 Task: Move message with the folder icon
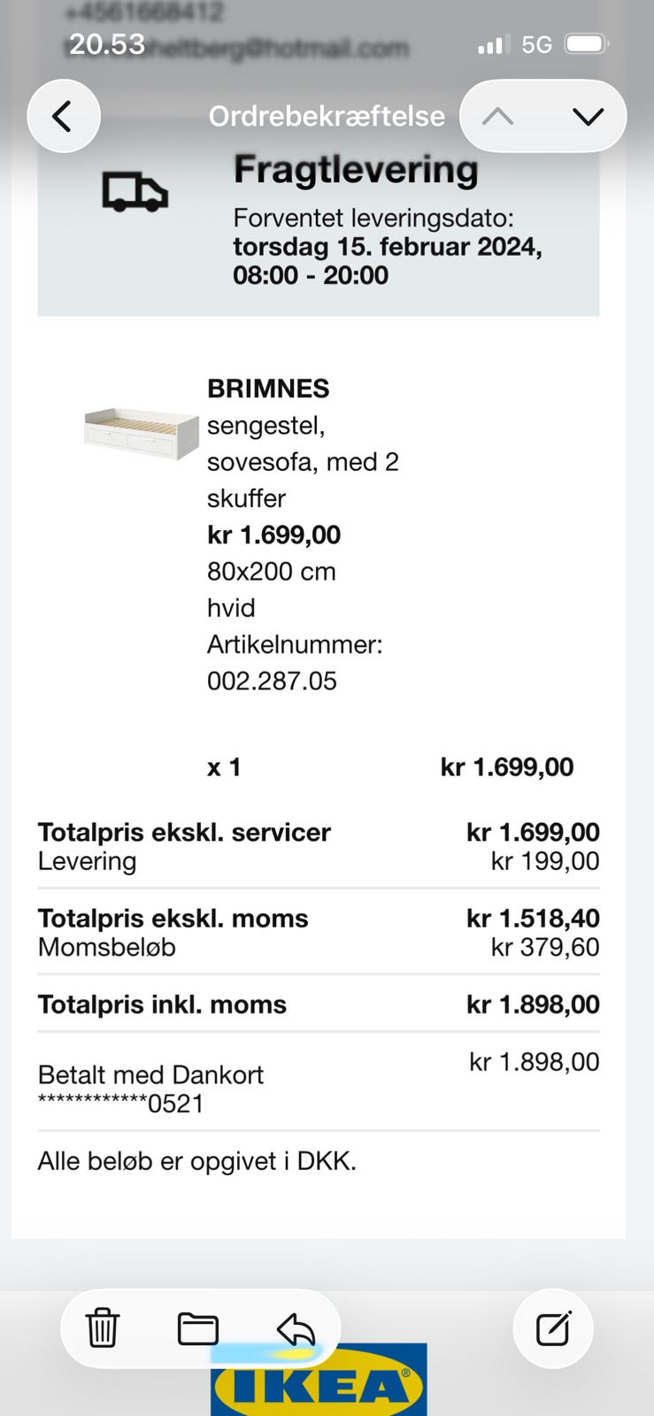tap(198, 1328)
